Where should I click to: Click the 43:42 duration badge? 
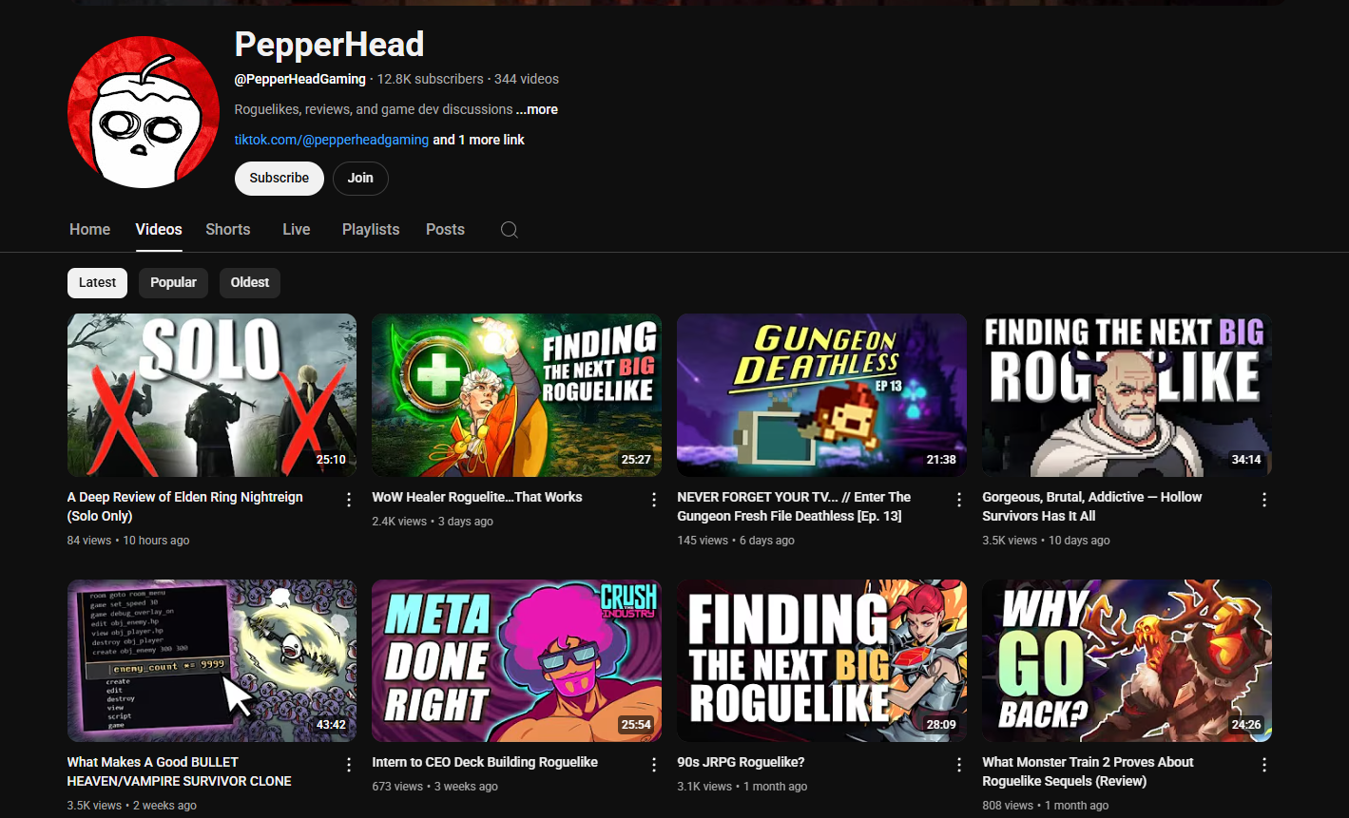click(x=331, y=725)
